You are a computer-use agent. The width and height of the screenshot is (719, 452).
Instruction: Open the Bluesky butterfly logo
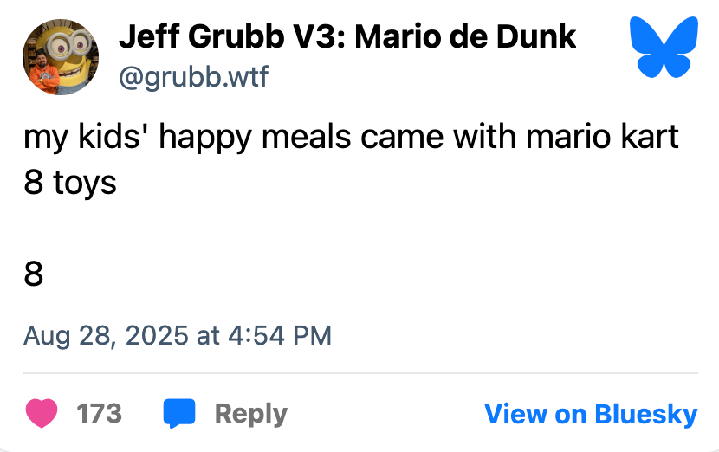point(662,47)
